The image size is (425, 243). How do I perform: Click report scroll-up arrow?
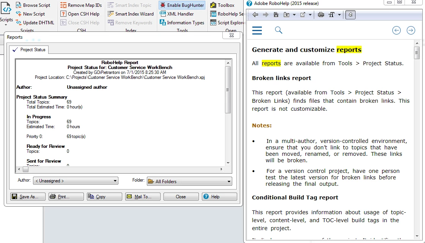pyautogui.click(x=228, y=63)
